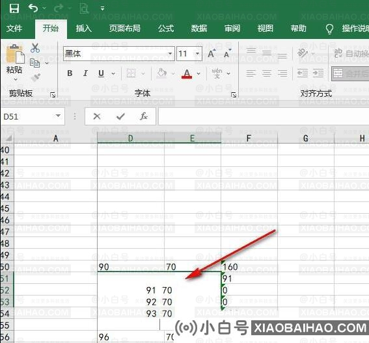Toggle underline formatting

101,73
